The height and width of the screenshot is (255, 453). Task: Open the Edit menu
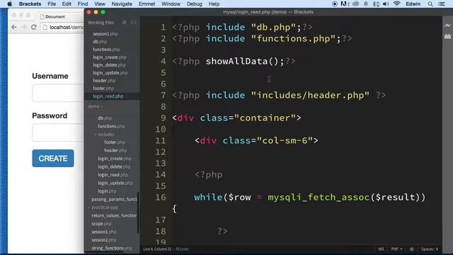(x=67, y=4)
